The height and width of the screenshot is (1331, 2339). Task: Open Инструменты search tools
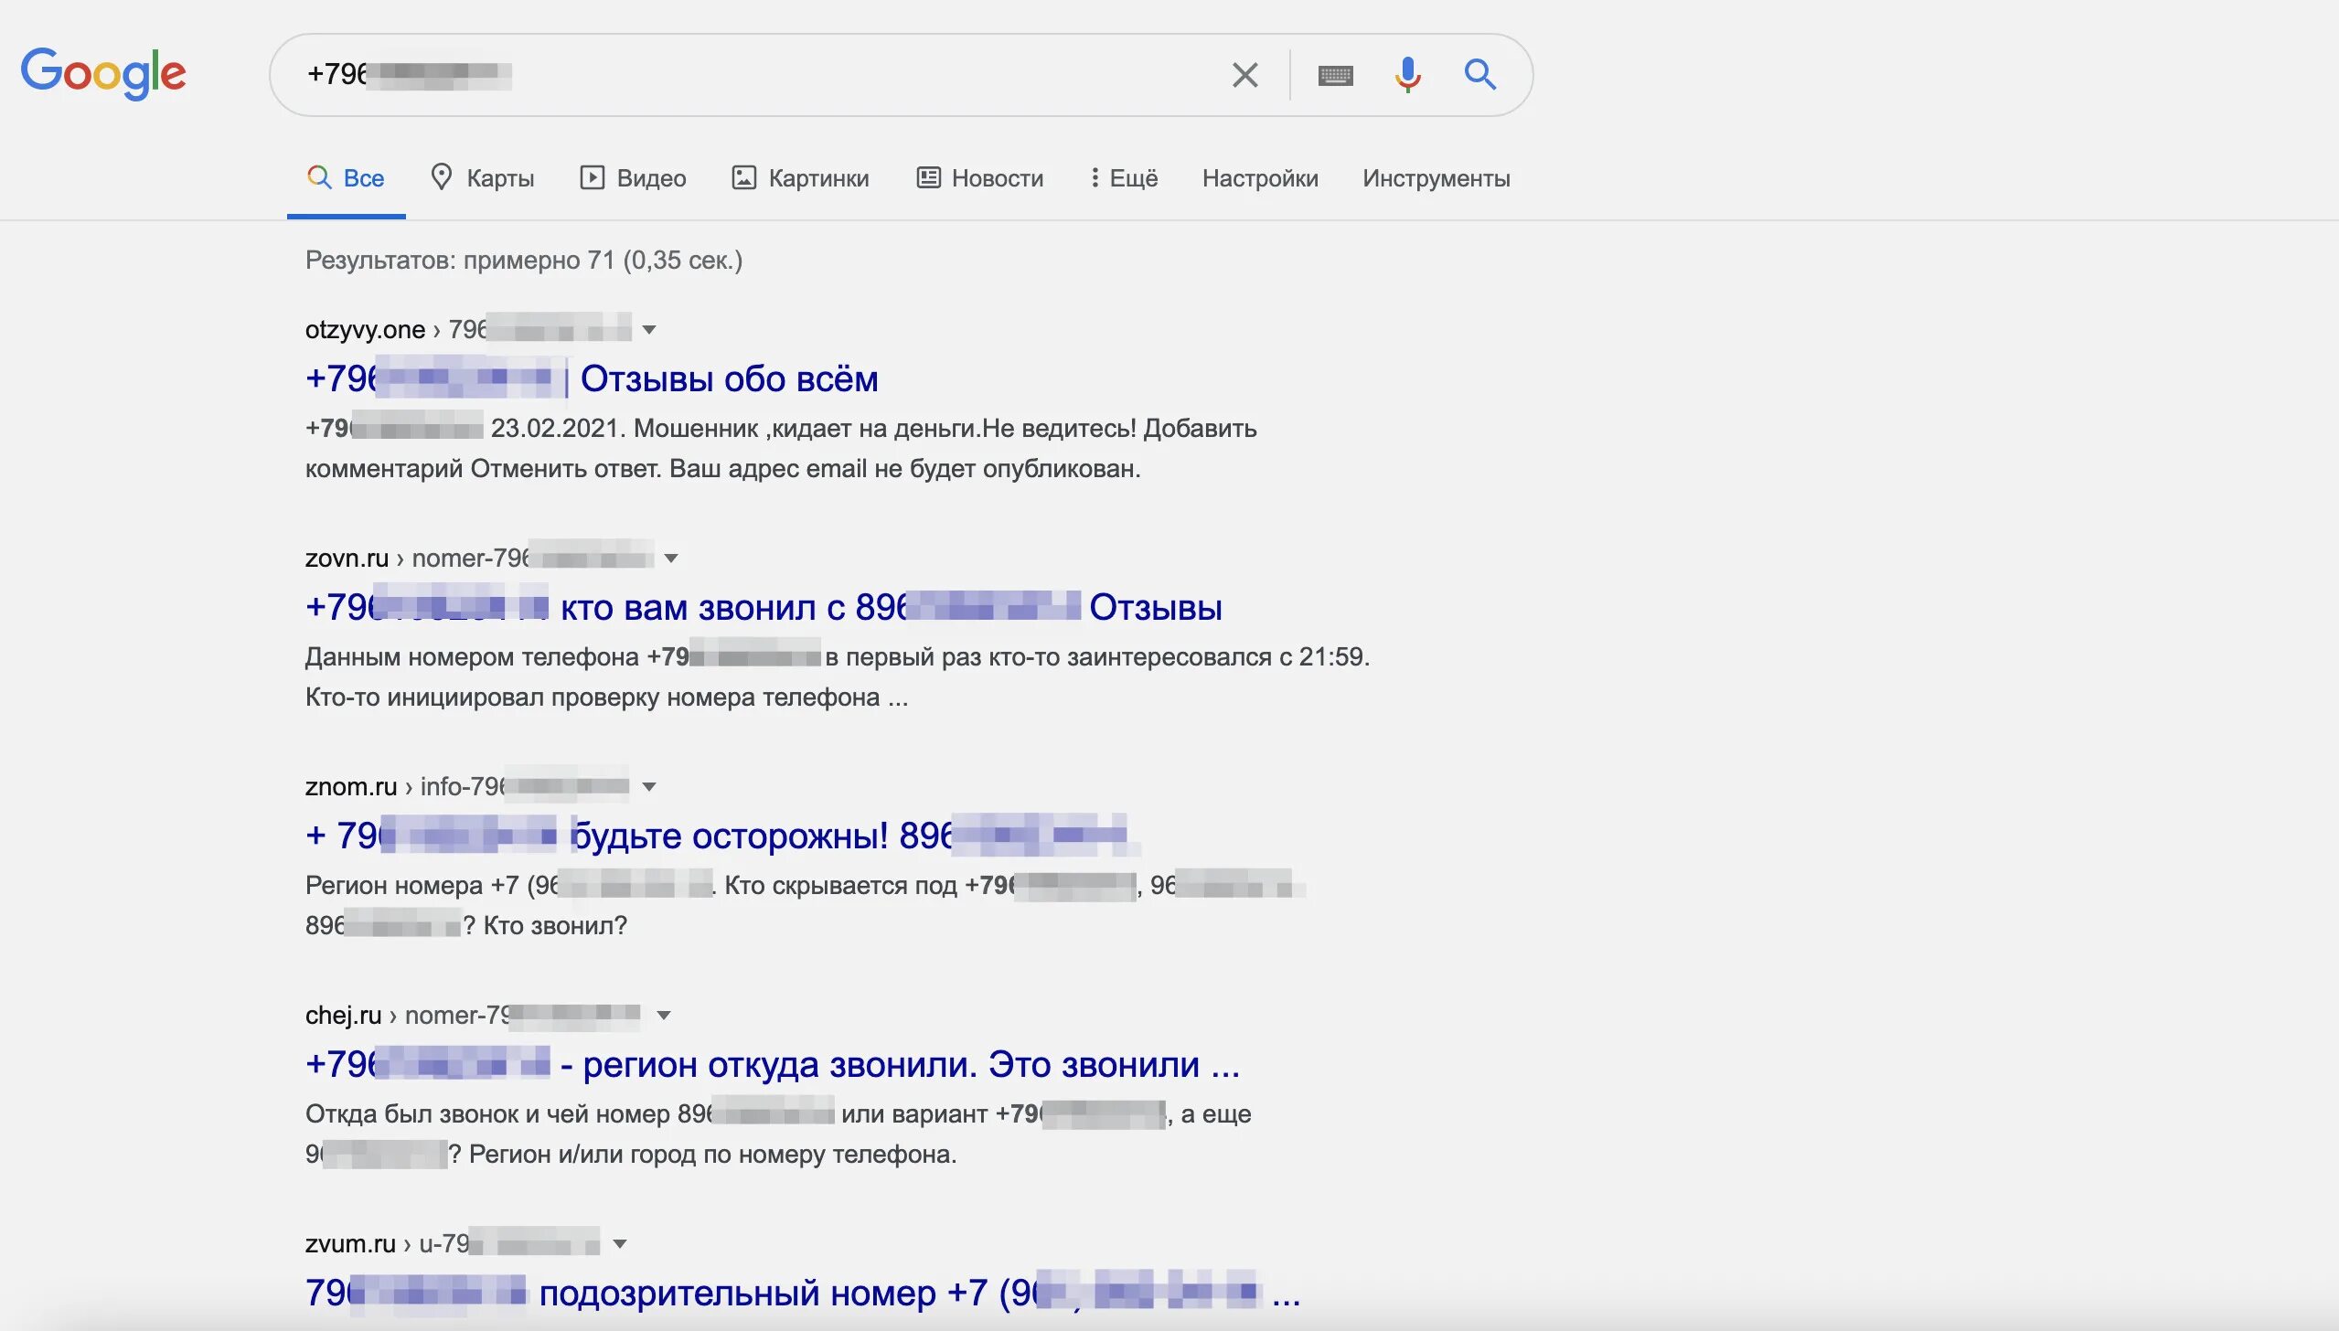coord(1436,177)
